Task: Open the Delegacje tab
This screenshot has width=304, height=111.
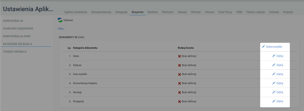Action: pyautogui.click(x=121, y=12)
